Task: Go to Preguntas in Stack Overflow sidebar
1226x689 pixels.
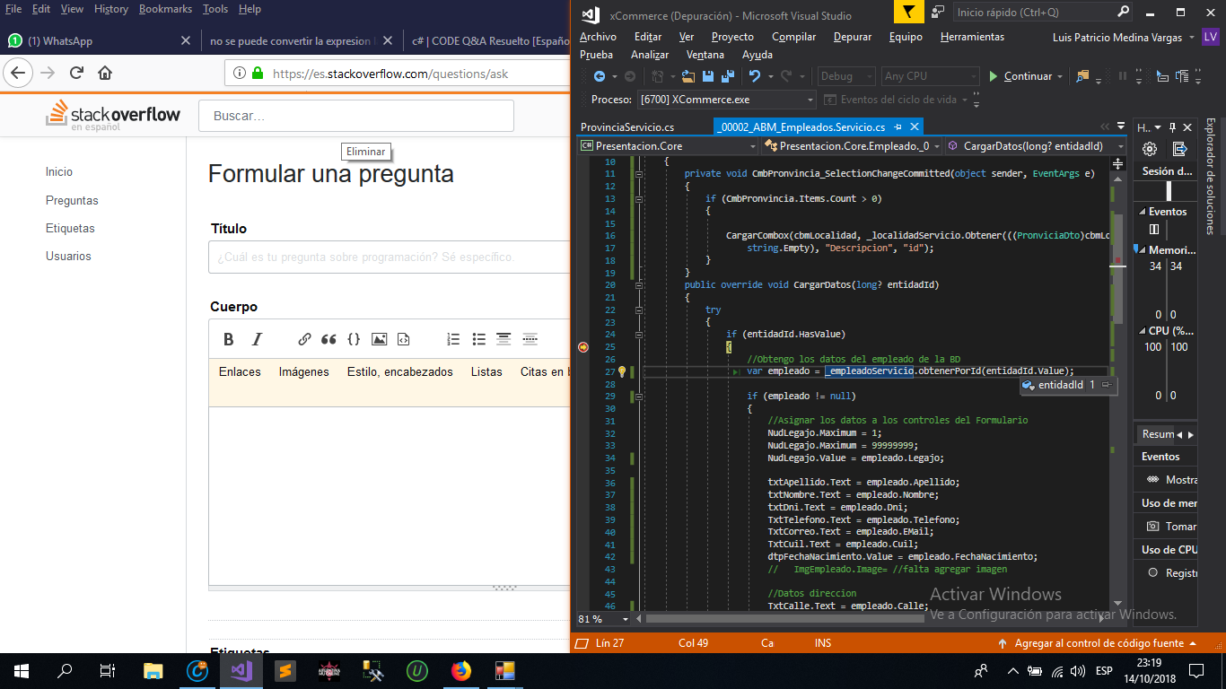Action: [x=72, y=200]
